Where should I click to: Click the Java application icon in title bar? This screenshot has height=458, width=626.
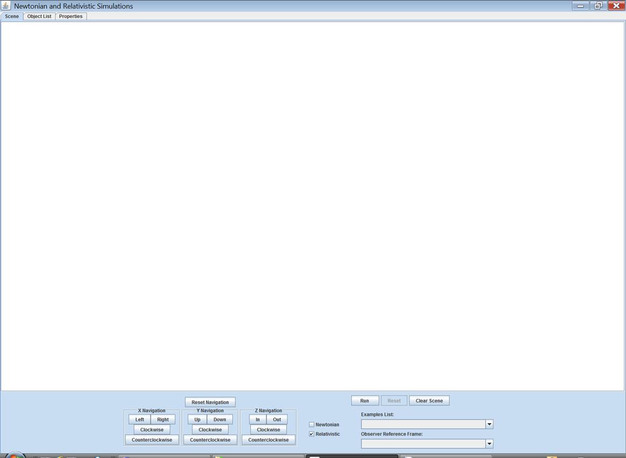click(6, 6)
